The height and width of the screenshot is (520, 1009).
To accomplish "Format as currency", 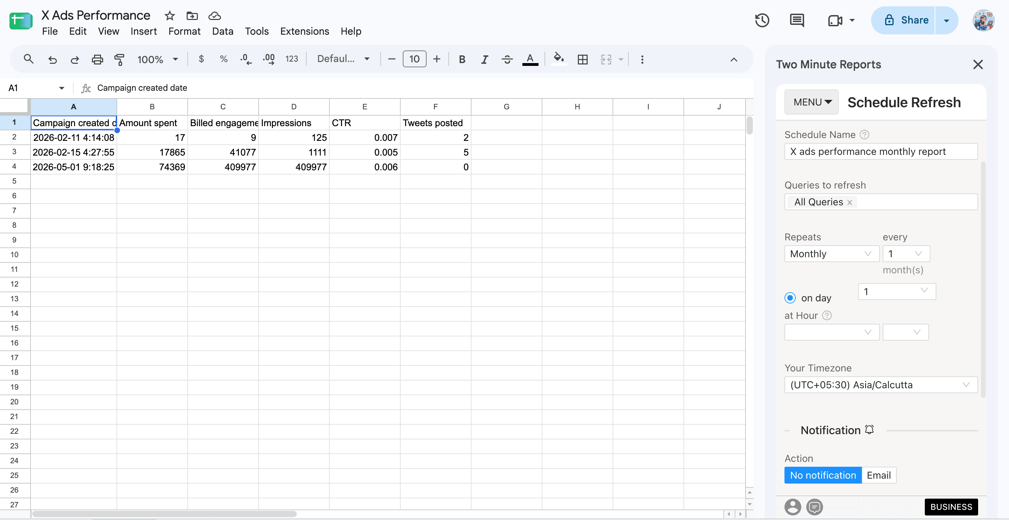I will pyautogui.click(x=201, y=59).
